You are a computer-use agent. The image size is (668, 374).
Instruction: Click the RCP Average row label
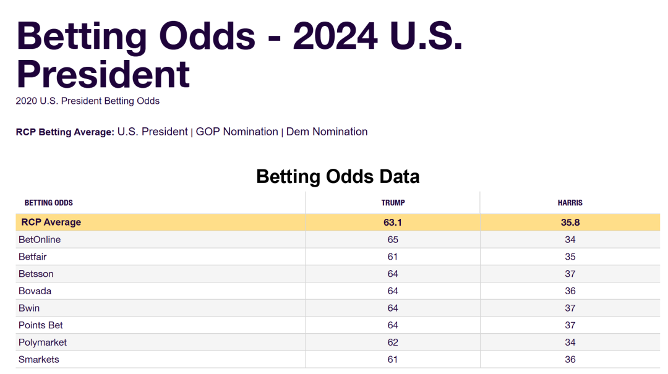51,222
